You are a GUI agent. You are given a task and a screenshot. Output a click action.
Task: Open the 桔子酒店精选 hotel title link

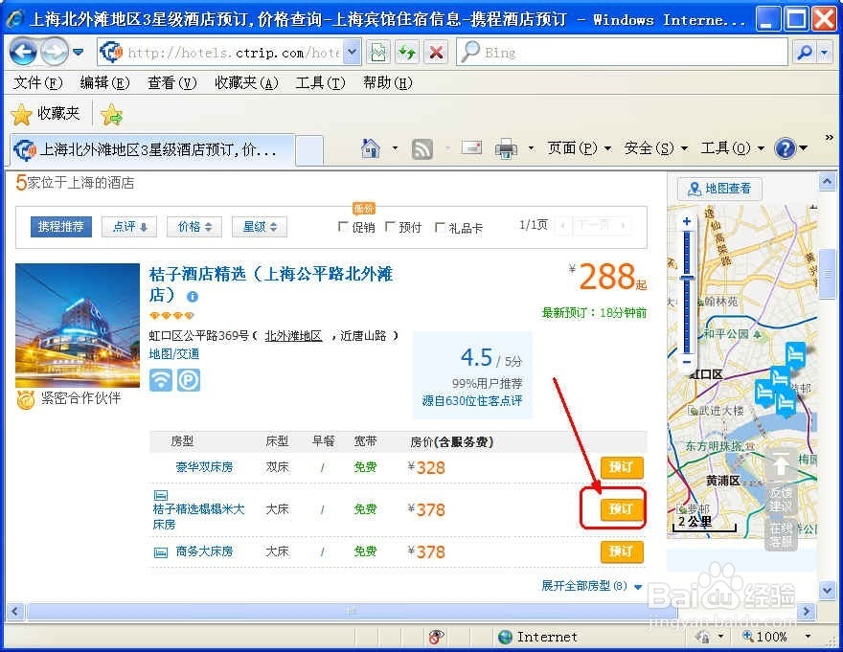pyautogui.click(x=270, y=284)
